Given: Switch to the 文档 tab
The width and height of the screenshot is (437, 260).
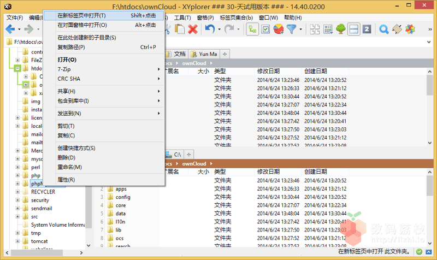Looking at the screenshot, I should [176, 54].
